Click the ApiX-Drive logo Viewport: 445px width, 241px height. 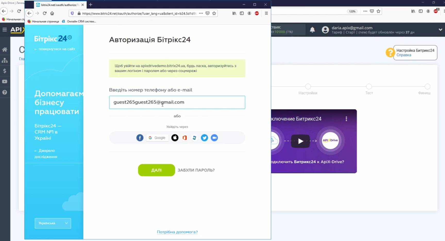pyautogui.click(x=17, y=30)
